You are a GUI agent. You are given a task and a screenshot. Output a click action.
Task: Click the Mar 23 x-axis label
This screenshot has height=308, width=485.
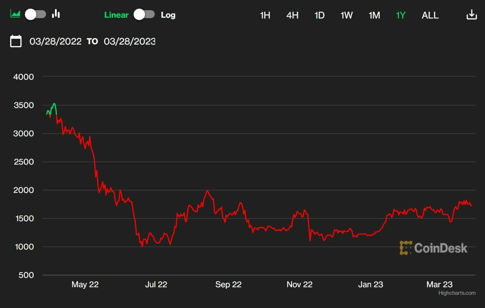pos(439,285)
